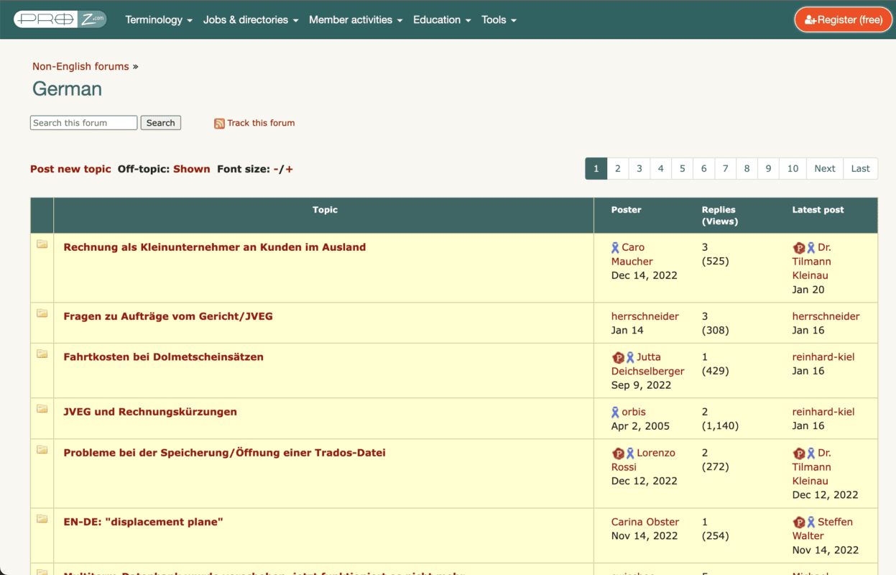The height and width of the screenshot is (575, 896).
Task: Click the red P badge beside Steffen Walter
Action: (799, 523)
